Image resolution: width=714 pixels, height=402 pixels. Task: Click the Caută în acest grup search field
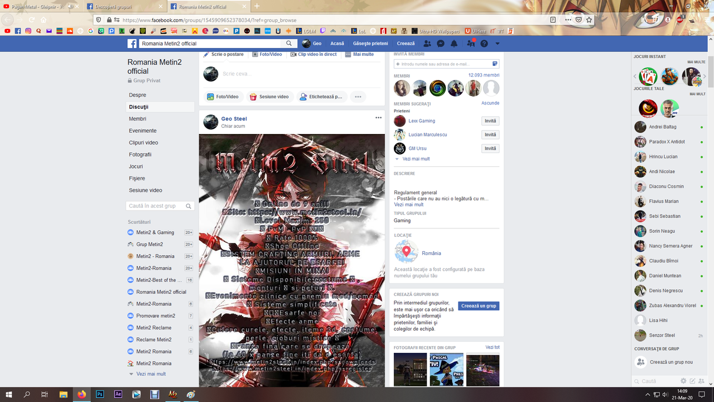pos(160,206)
